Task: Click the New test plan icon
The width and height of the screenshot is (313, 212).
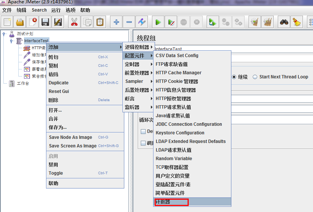Action: (7, 22)
